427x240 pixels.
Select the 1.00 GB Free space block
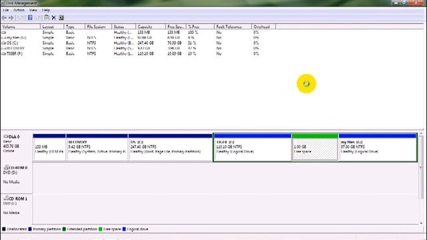coord(315,147)
